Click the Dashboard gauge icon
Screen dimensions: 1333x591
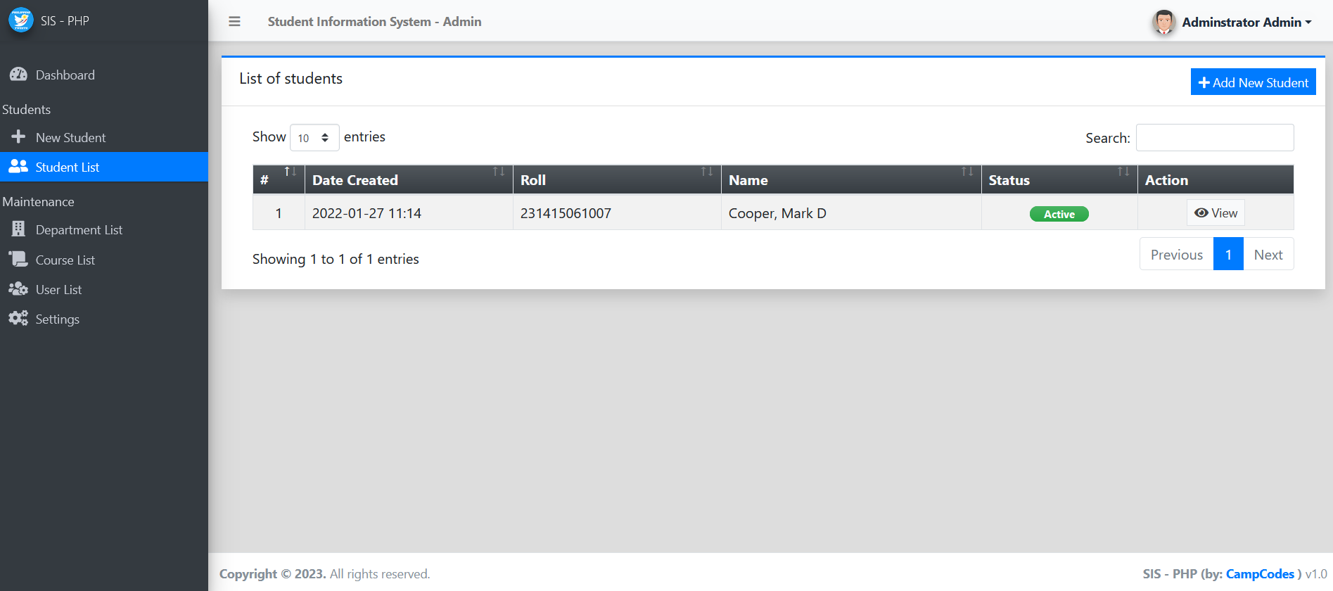(18, 75)
